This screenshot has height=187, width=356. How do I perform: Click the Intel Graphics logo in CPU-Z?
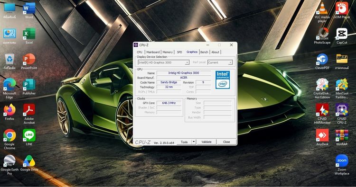point(223,80)
